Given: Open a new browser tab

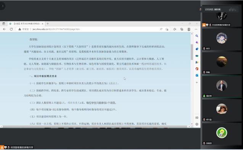Looking at the screenshot, I should (48, 24).
